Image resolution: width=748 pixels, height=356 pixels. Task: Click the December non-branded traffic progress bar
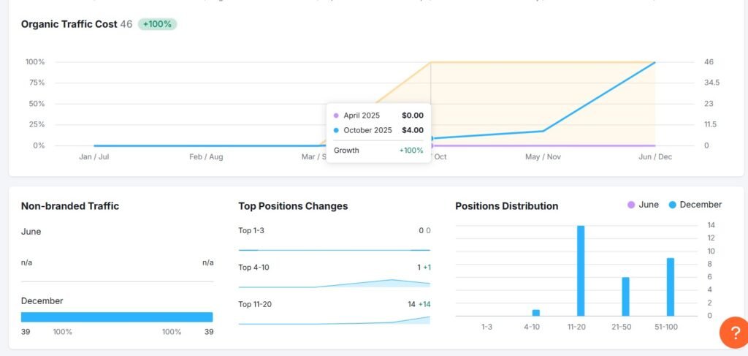coord(117,317)
